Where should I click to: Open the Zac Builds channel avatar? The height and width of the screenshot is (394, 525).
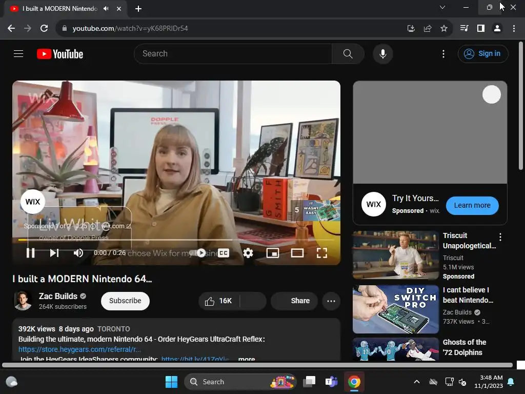pos(23,301)
